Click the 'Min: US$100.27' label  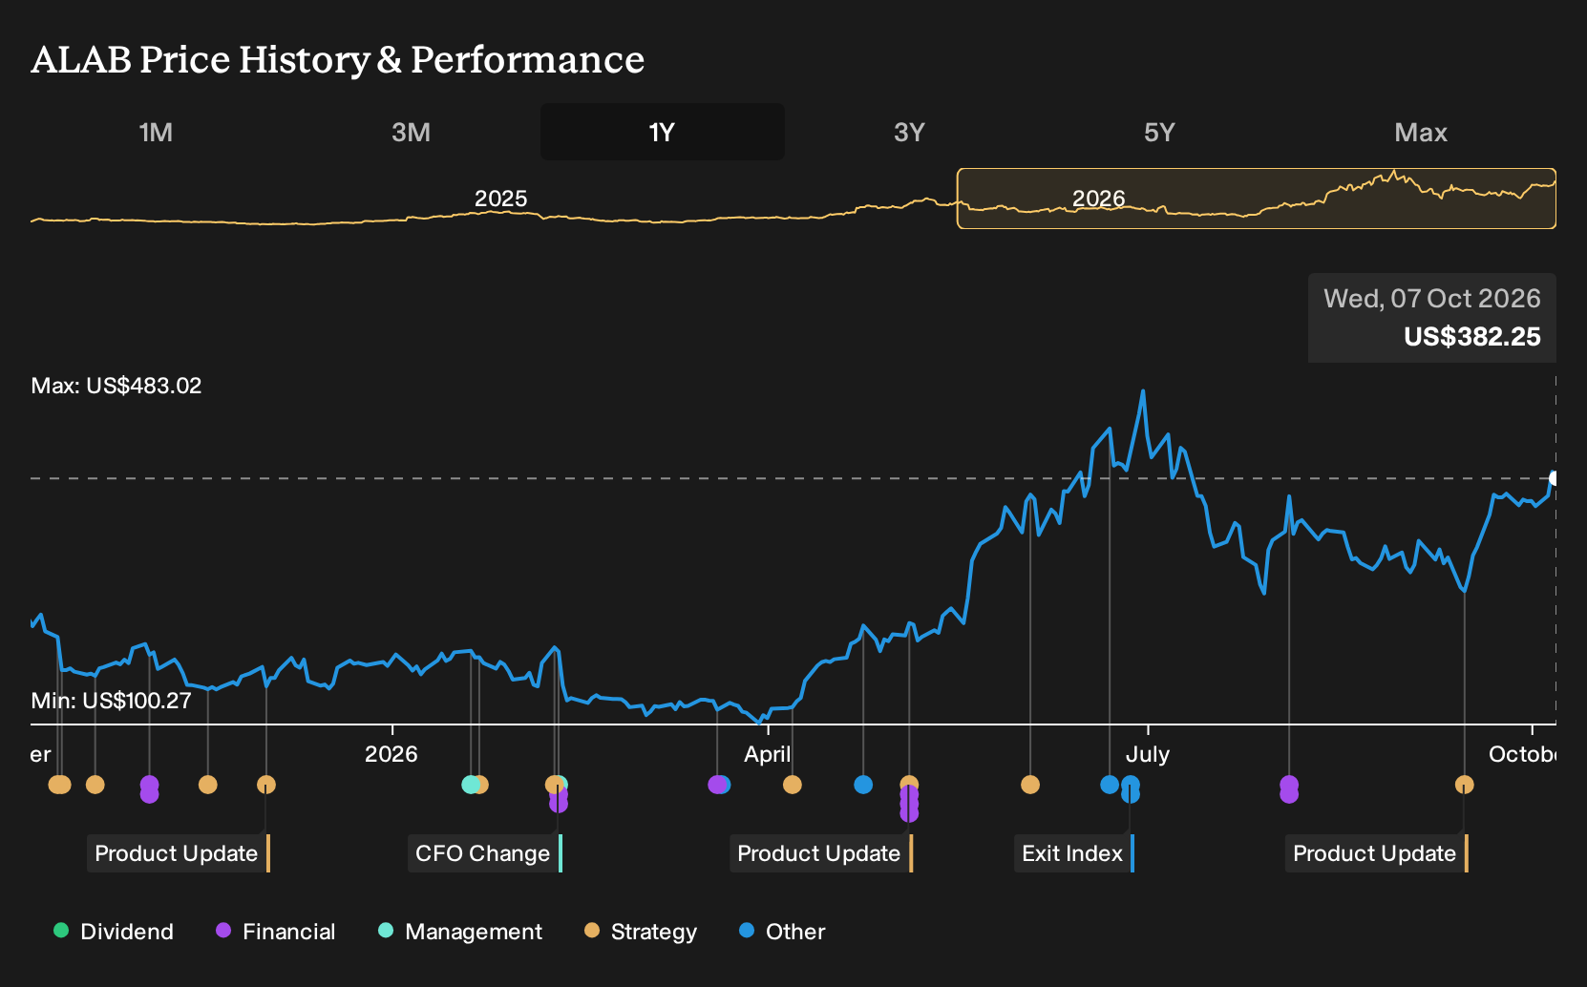(111, 701)
